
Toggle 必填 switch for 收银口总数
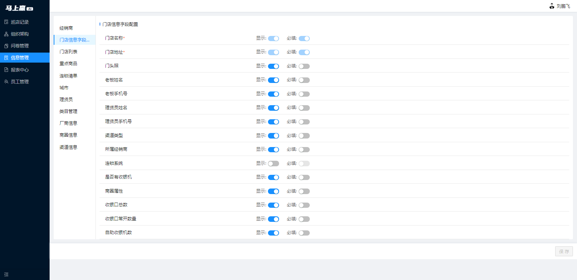coord(304,205)
